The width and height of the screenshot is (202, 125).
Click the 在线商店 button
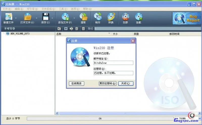coord(77,84)
